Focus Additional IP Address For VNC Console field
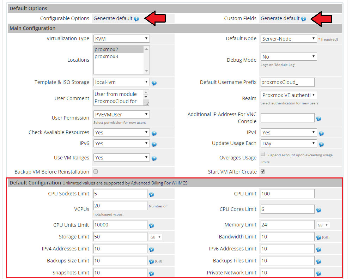Viewport: 352px width, 279px height. pyautogui.click(x=287, y=117)
